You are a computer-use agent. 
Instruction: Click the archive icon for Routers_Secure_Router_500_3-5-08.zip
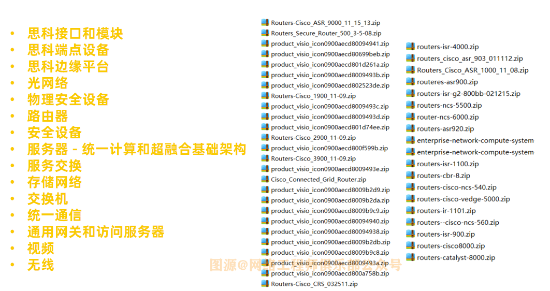point(265,33)
